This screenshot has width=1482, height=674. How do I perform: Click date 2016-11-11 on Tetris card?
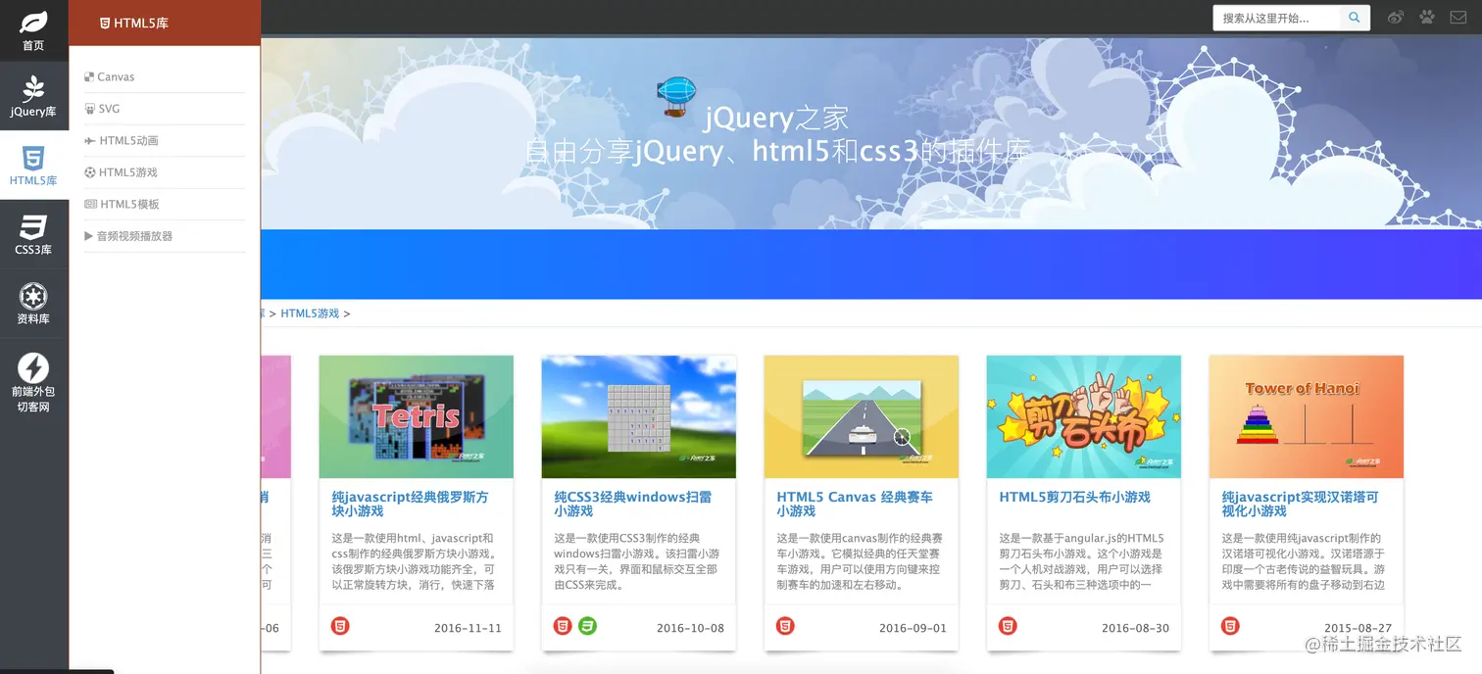pyautogui.click(x=468, y=628)
